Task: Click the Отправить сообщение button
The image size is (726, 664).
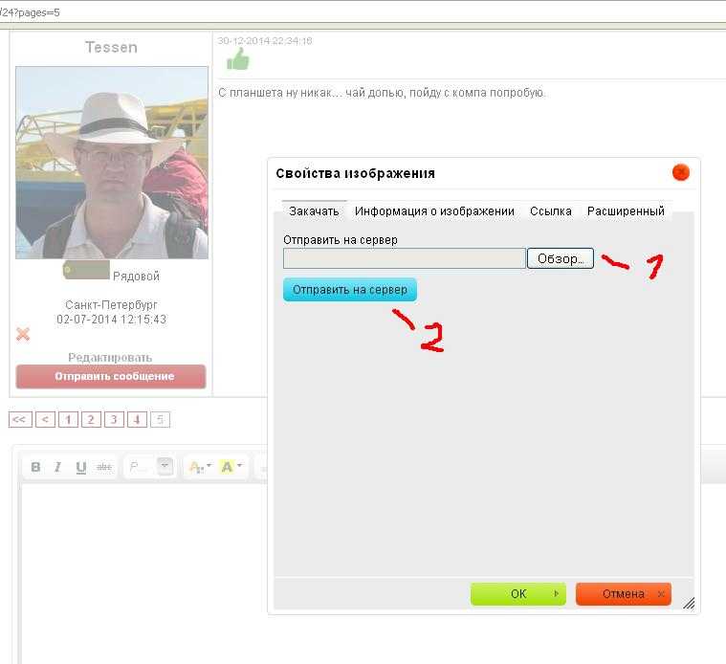Action: point(111,376)
